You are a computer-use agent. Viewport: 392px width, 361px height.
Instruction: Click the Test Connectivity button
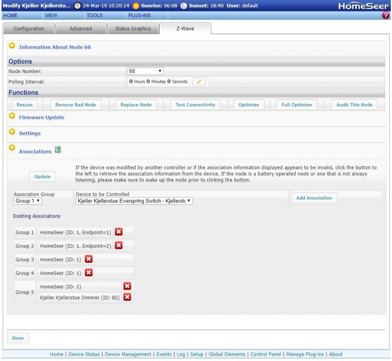click(x=195, y=105)
